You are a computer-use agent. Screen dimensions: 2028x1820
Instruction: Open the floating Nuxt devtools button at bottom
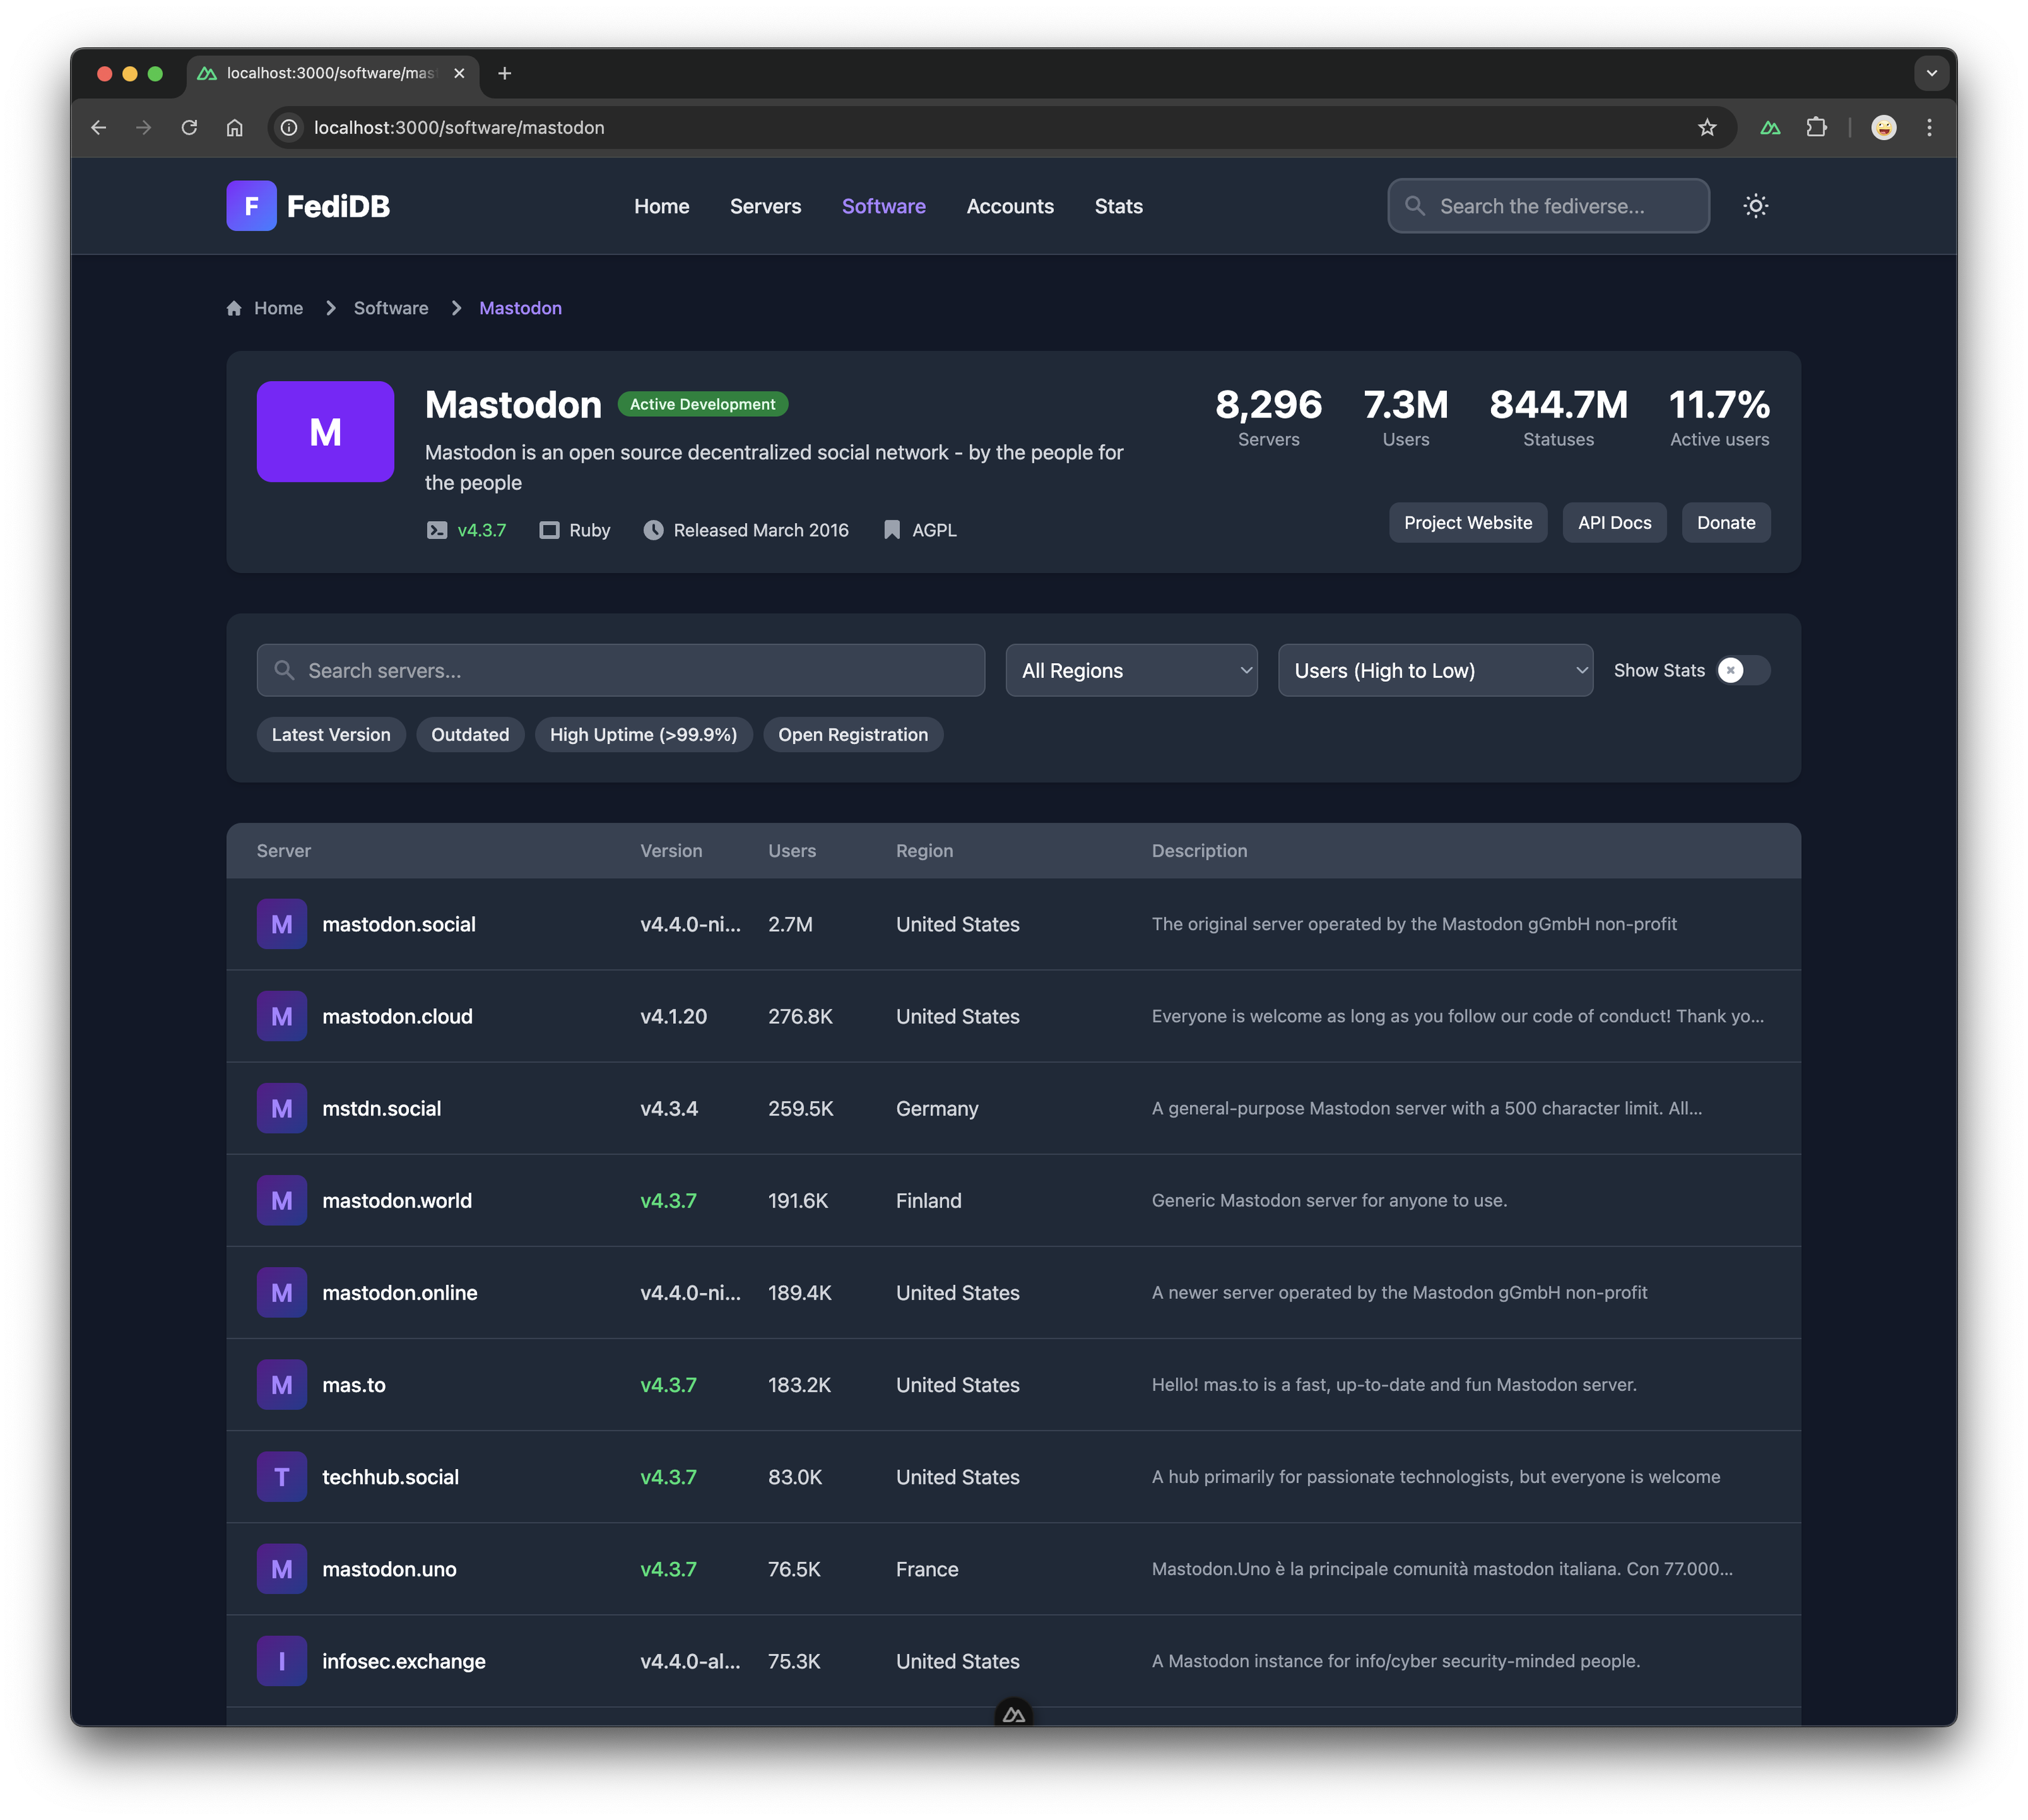click(x=1014, y=1714)
